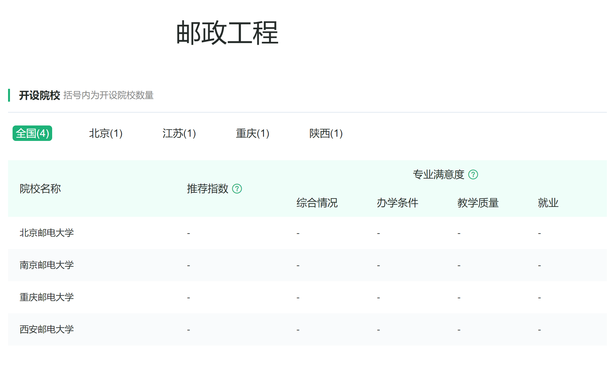The height and width of the screenshot is (370, 613).
Task: Open the 推荐指数 help question-mark icon
Action: tap(237, 189)
